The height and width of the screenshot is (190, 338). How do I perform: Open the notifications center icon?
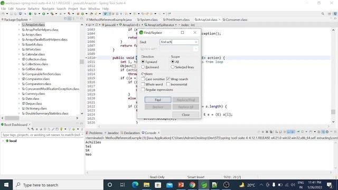tap(330, 185)
